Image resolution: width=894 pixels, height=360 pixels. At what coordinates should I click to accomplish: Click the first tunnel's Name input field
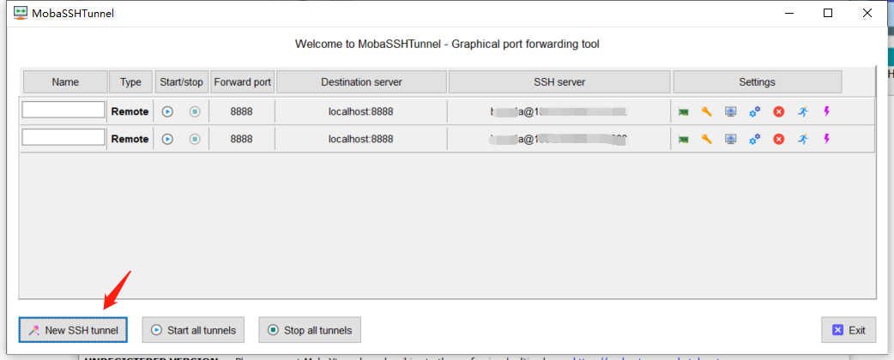pyautogui.click(x=63, y=111)
